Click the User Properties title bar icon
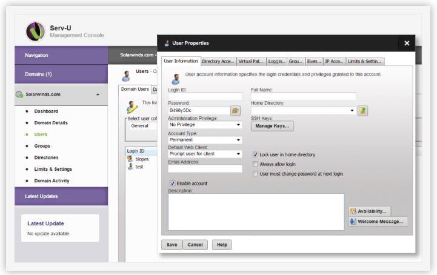437x275 pixels. [x=167, y=43]
